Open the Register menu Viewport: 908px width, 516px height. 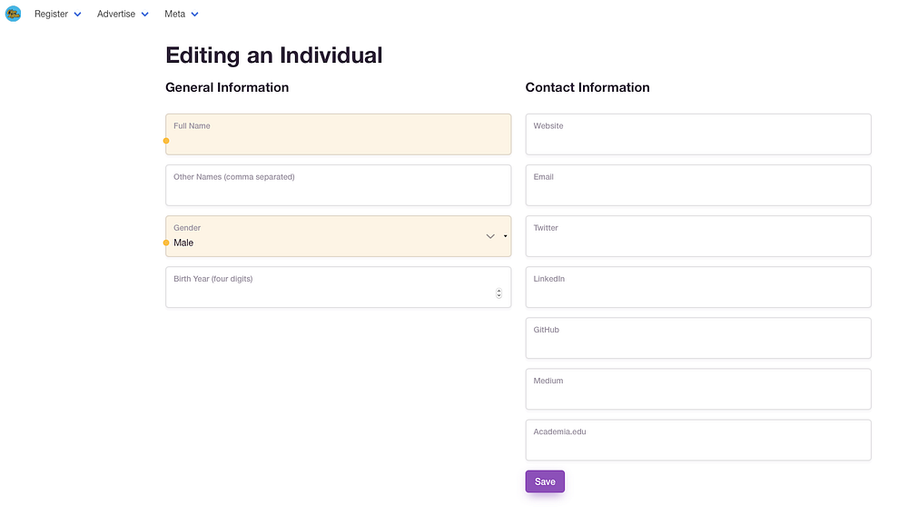coord(52,15)
